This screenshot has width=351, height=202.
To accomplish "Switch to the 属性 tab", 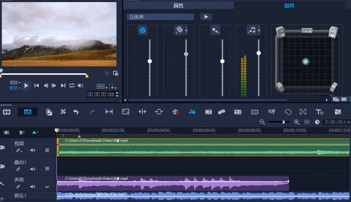I will [x=178, y=6].
